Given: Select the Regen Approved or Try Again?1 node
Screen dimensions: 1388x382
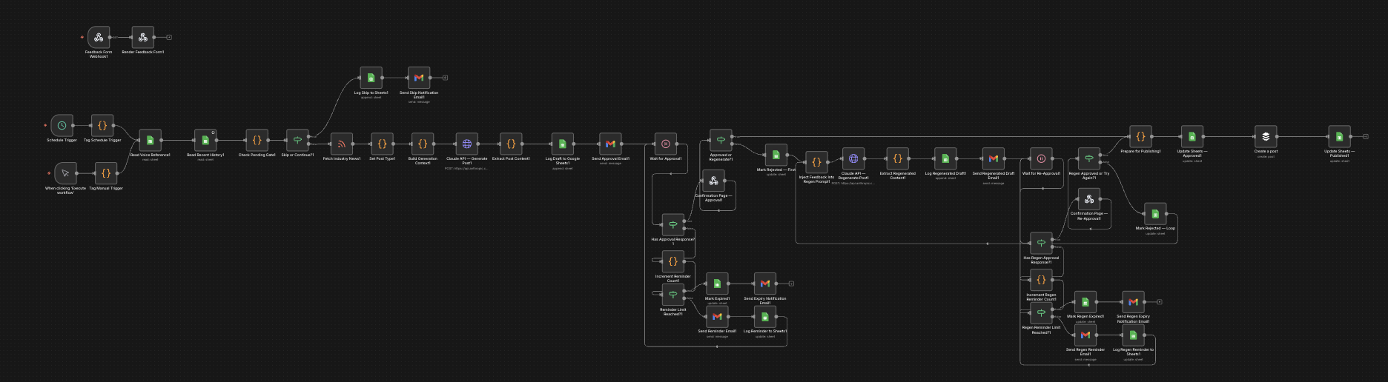Looking at the screenshot, I should tap(1088, 158).
